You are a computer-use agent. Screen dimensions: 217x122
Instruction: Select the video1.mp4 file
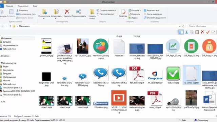pyautogui.click(x=46, y=102)
